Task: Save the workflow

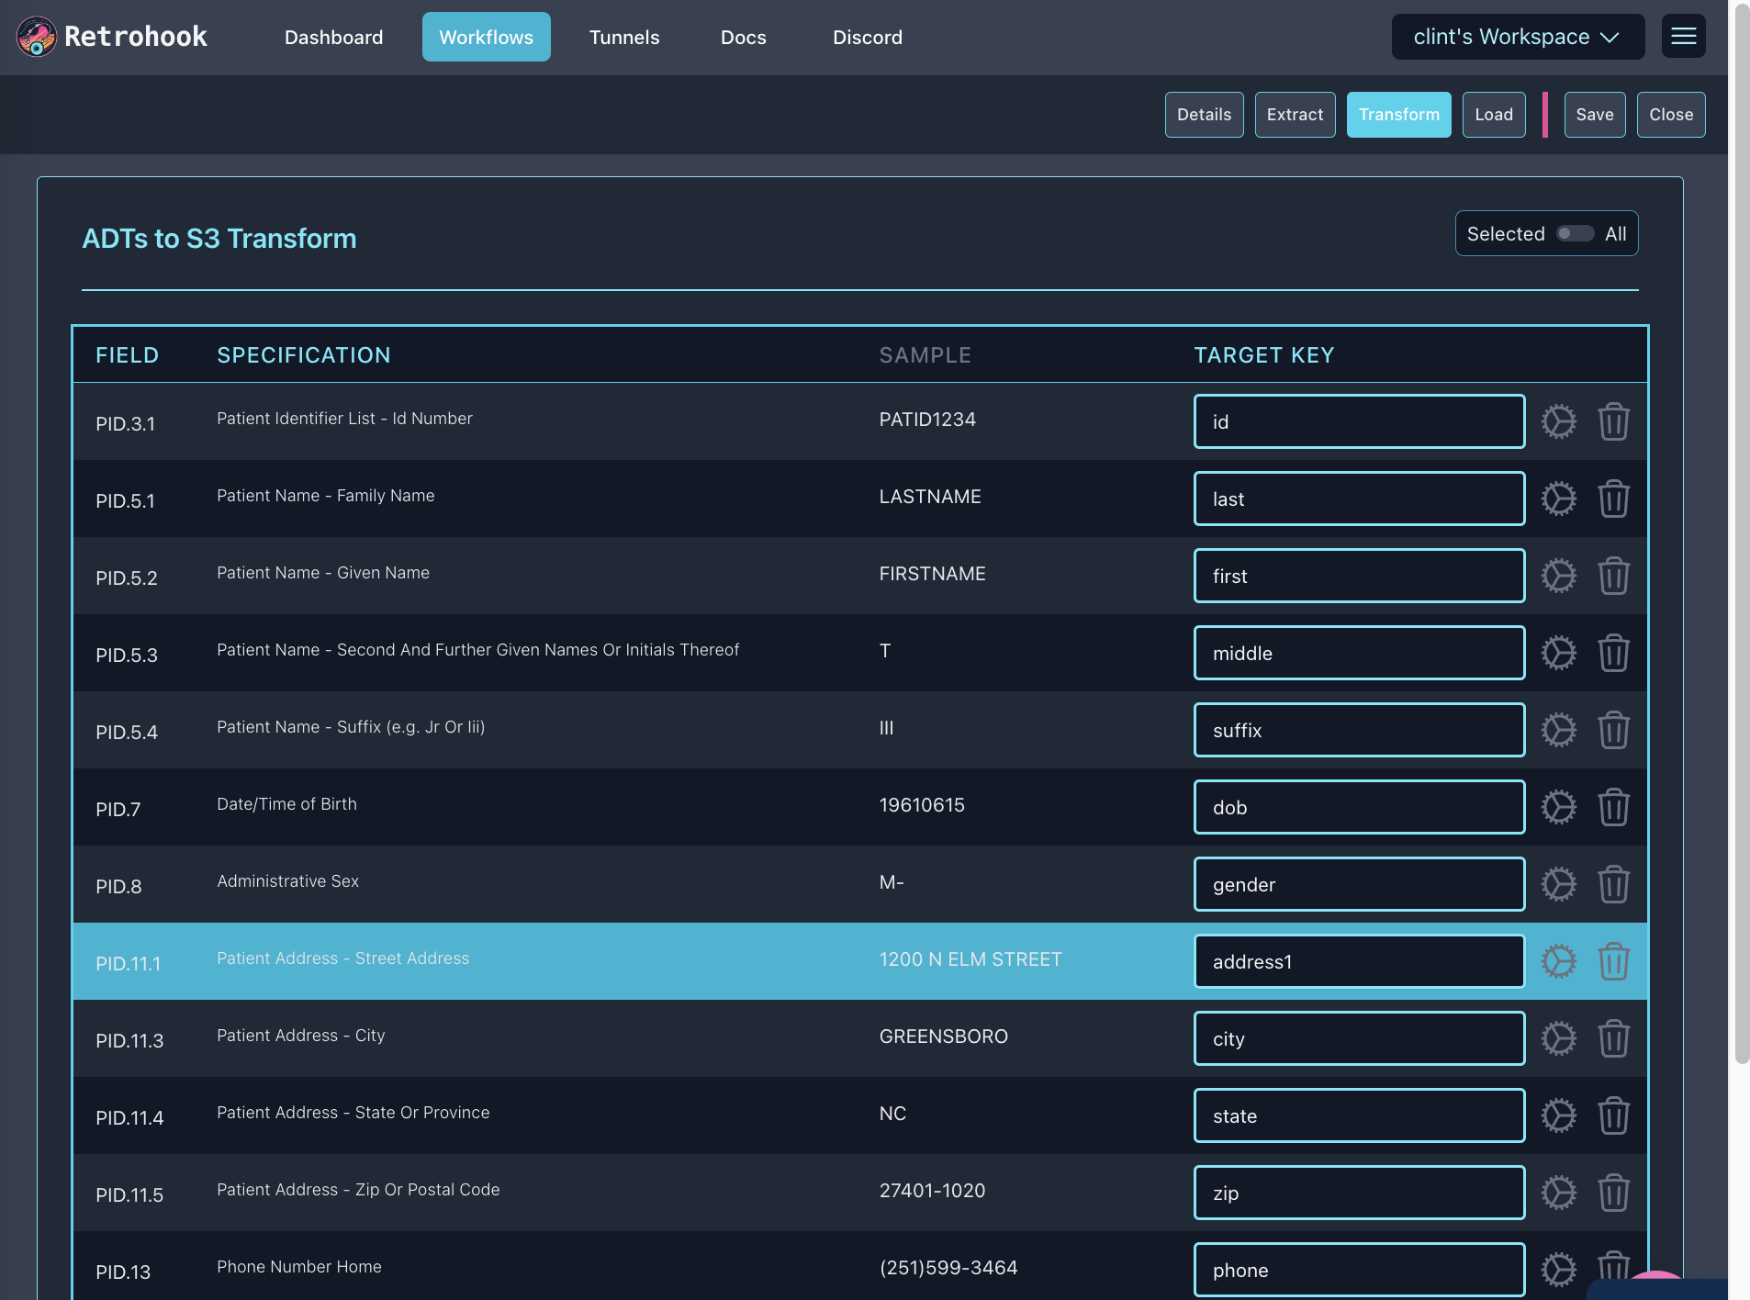Action: click(1594, 115)
